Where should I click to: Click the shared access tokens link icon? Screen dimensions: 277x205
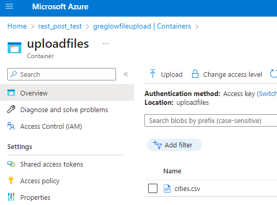[11, 164]
